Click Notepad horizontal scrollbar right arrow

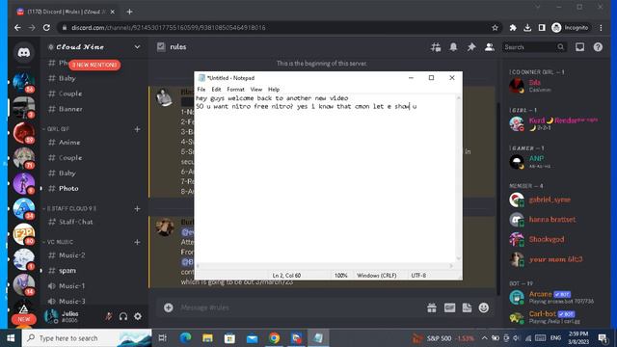[451, 266]
